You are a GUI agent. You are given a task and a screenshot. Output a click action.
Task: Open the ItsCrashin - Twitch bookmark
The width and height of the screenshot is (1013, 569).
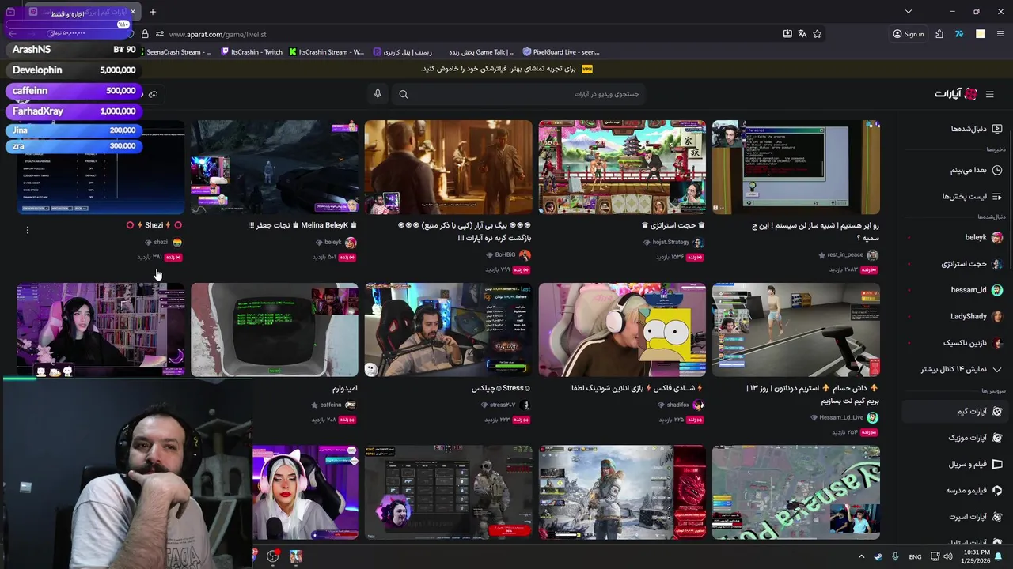pyautogui.click(x=252, y=52)
